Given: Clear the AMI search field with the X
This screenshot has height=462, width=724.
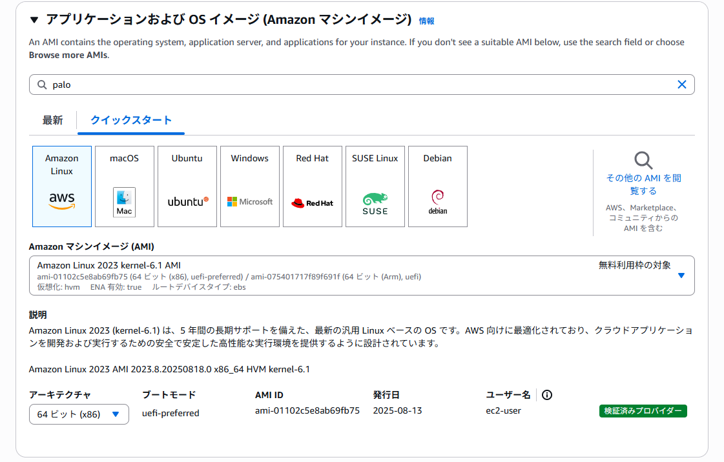Looking at the screenshot, I should (x=681, y=85).
